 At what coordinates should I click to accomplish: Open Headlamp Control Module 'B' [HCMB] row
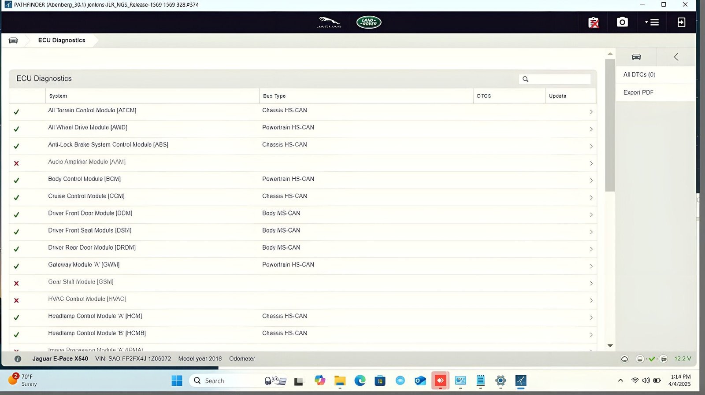point(303,335)
